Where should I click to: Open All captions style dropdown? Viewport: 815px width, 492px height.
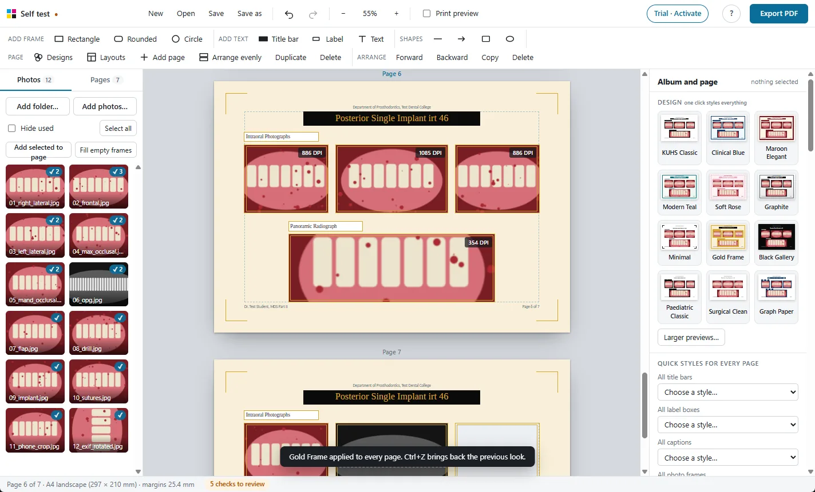[x=727, y=458]
